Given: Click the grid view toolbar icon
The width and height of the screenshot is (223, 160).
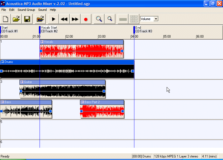Looking at the screenshot, I should click(134, 19).
